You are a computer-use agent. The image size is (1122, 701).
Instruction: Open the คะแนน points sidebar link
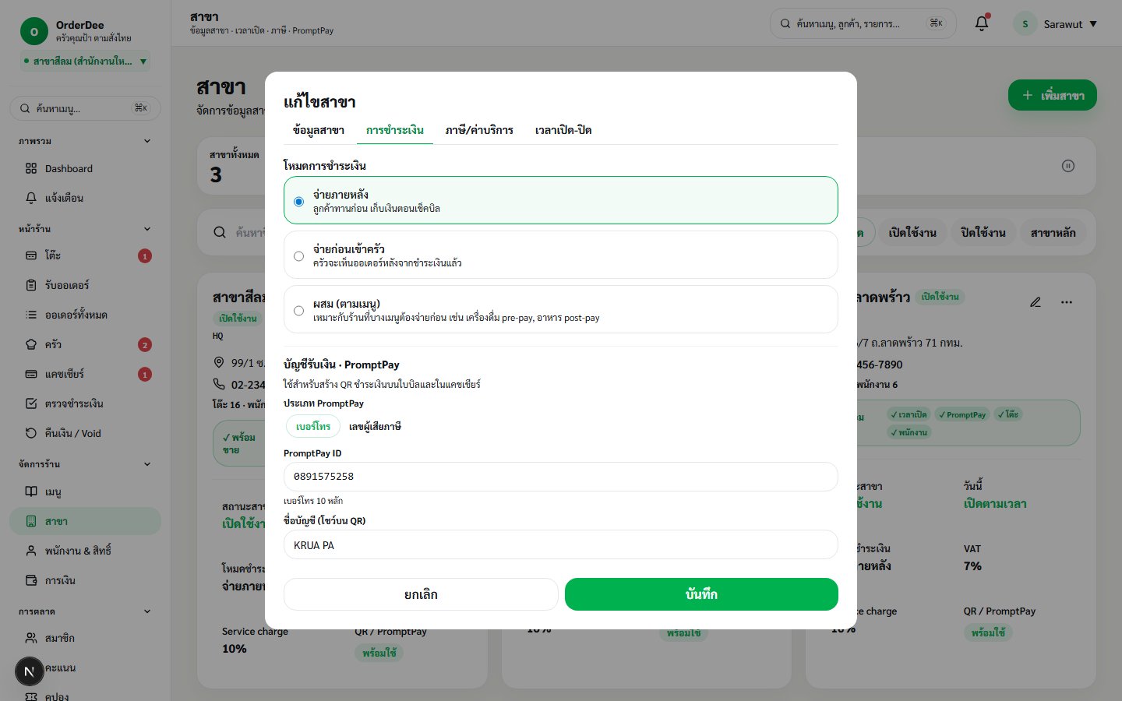point(85,668)
